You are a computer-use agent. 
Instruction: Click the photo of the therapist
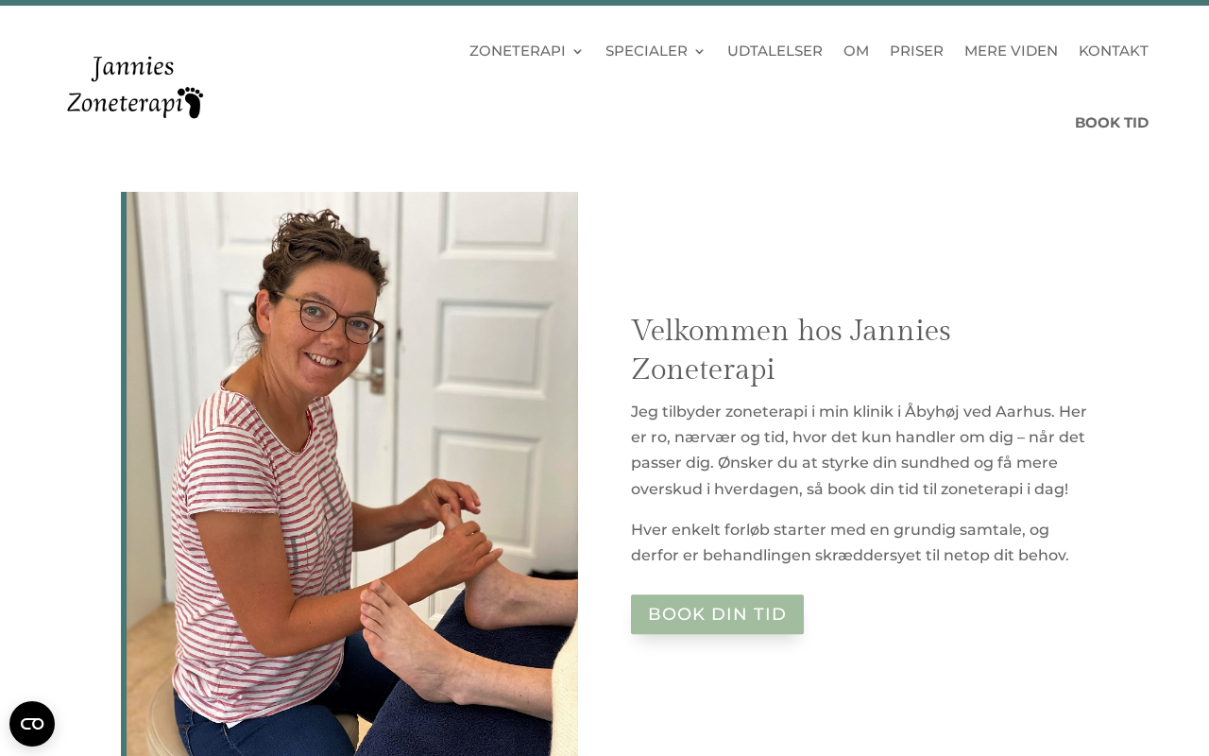coord(352,473)
